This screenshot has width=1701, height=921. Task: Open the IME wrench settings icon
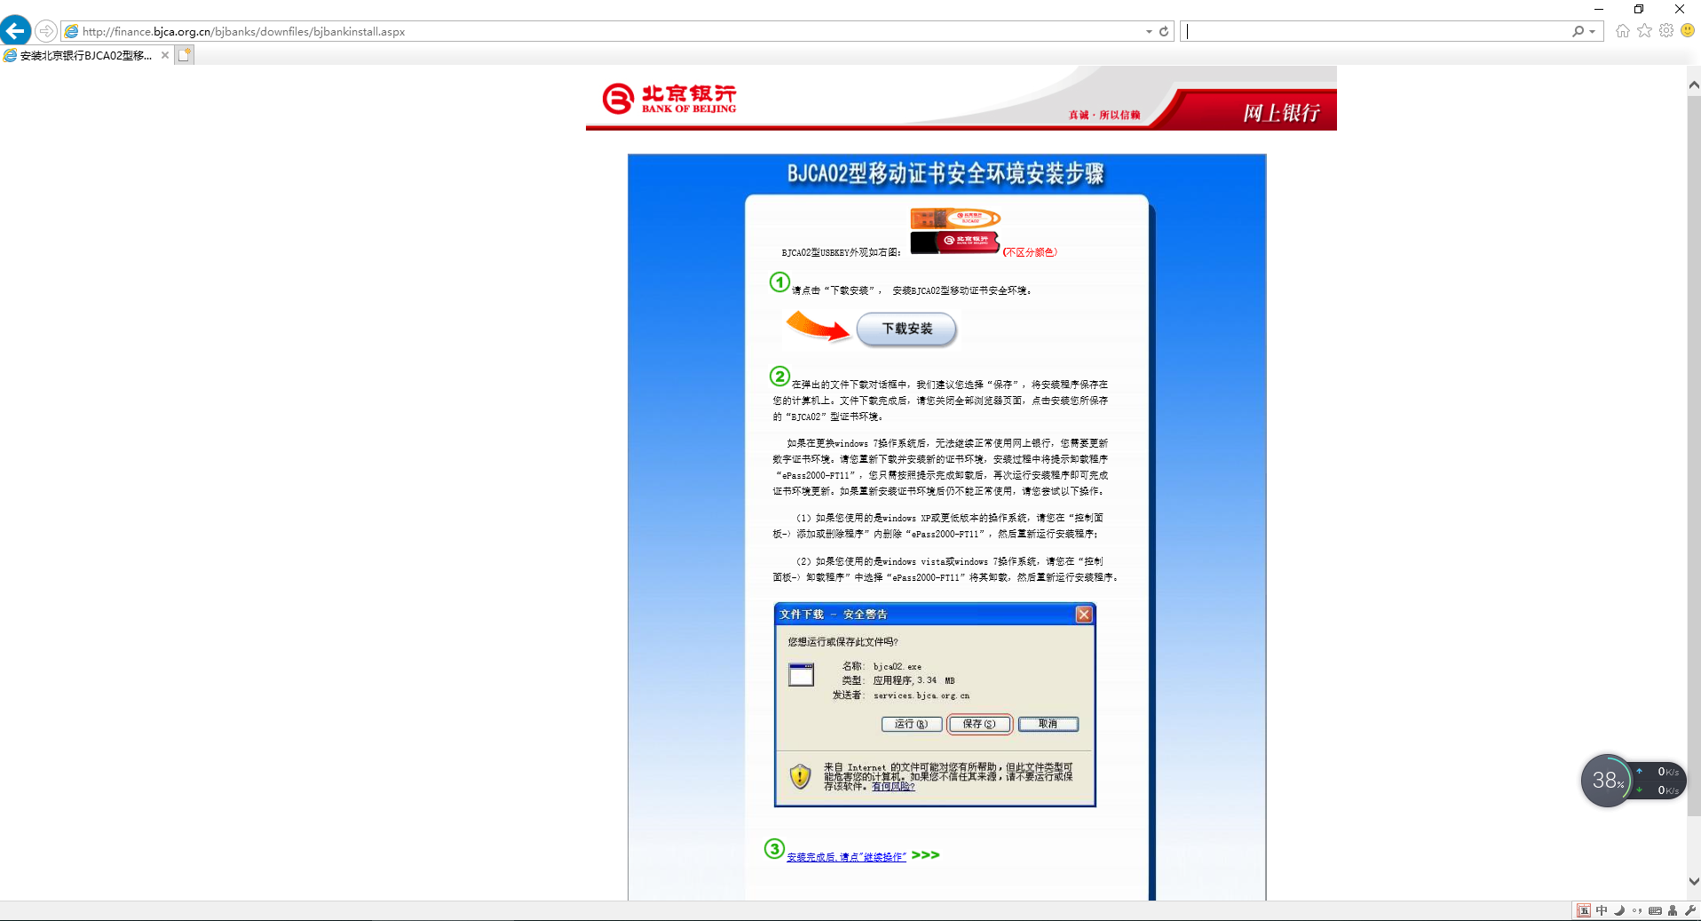pyautogui.click(x=1689, y=910)
